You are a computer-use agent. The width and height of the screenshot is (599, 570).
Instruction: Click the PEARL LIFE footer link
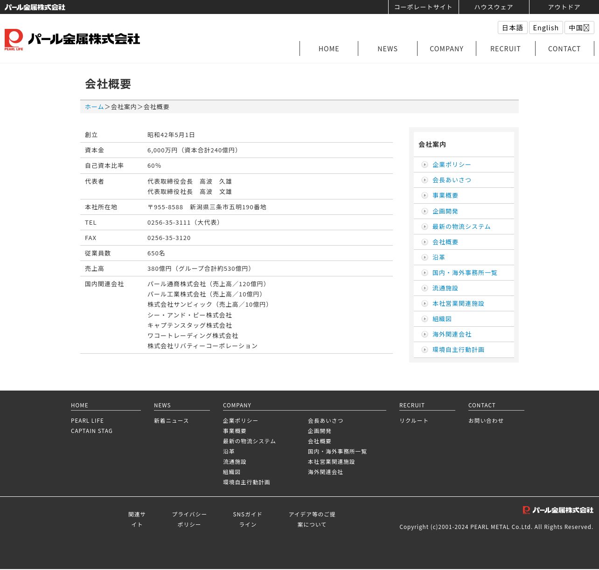tap(87, 420)
